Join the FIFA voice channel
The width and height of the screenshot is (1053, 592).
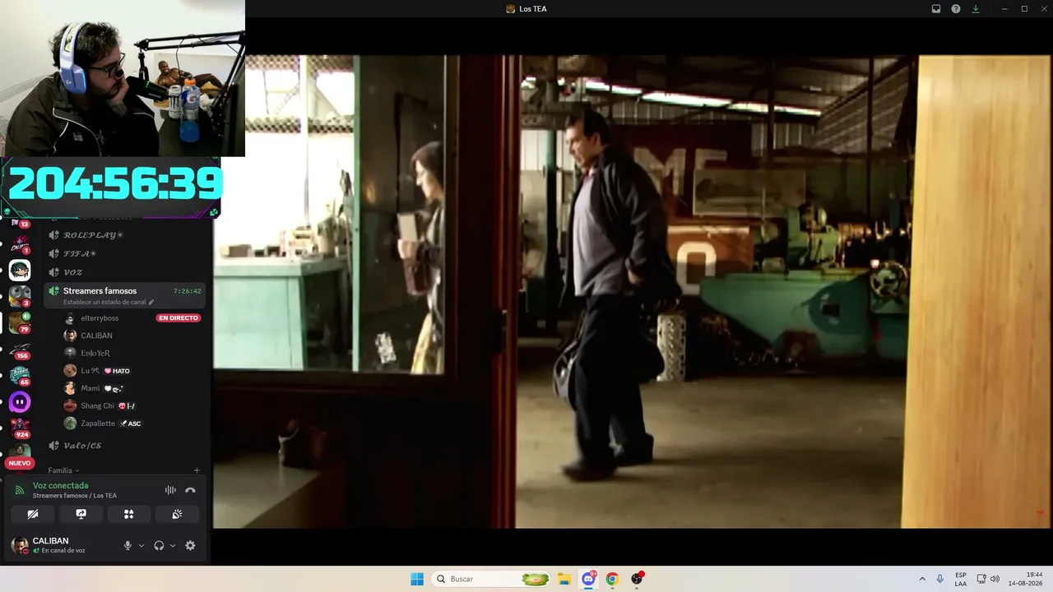pos(125,253)
